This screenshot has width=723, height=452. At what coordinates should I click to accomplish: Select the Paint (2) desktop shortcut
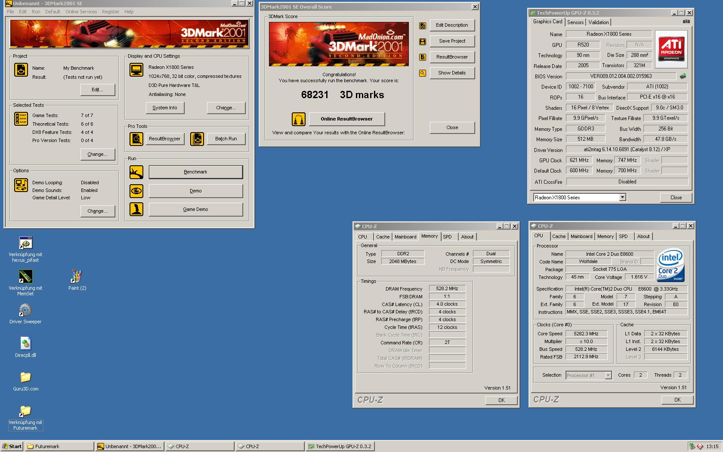tap(77, 280)
